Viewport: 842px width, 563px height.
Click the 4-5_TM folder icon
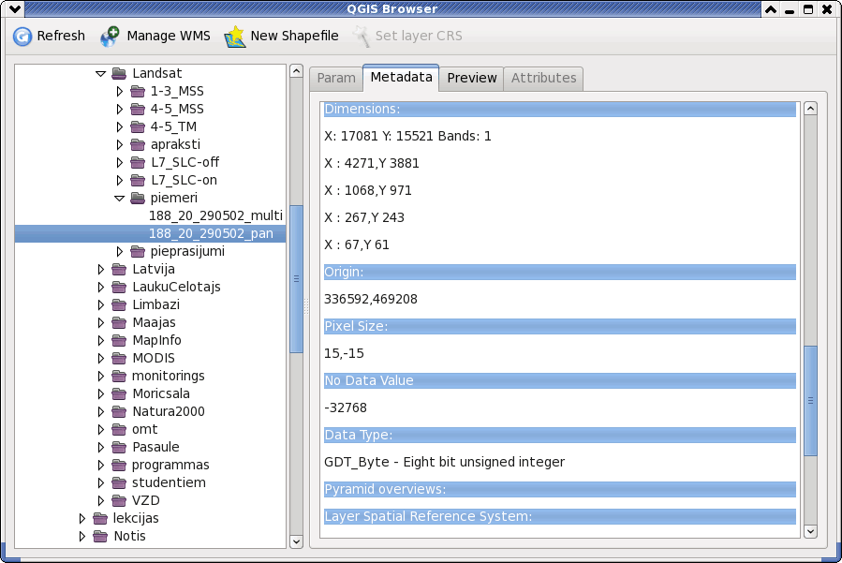click(138, 126)
